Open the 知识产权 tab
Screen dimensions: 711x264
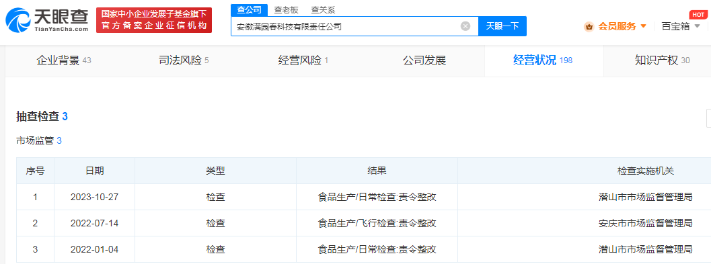point(663,60)
